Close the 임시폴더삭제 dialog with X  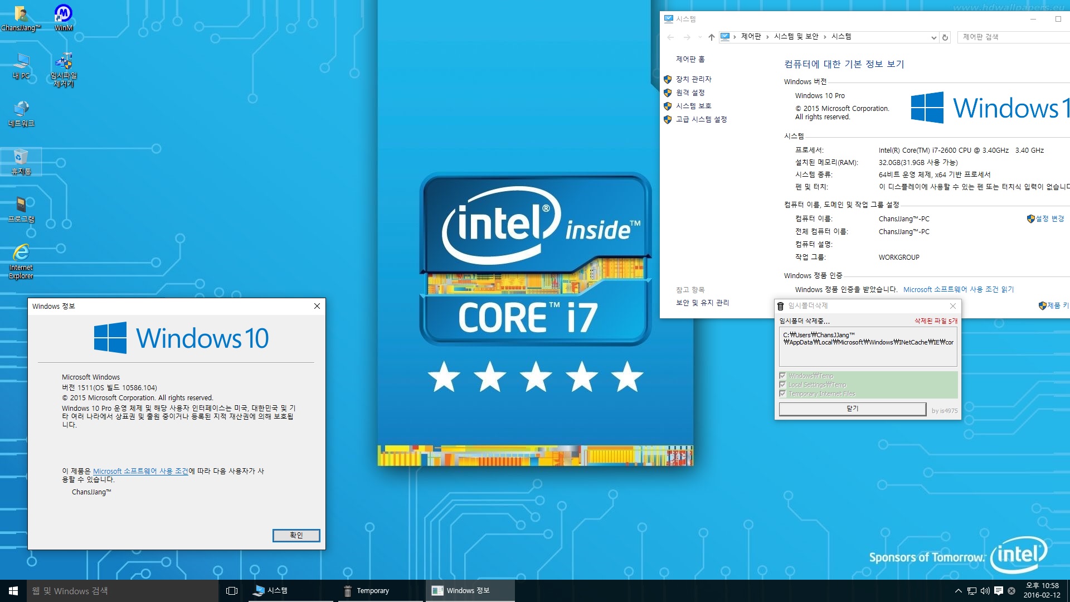(952, 306)
